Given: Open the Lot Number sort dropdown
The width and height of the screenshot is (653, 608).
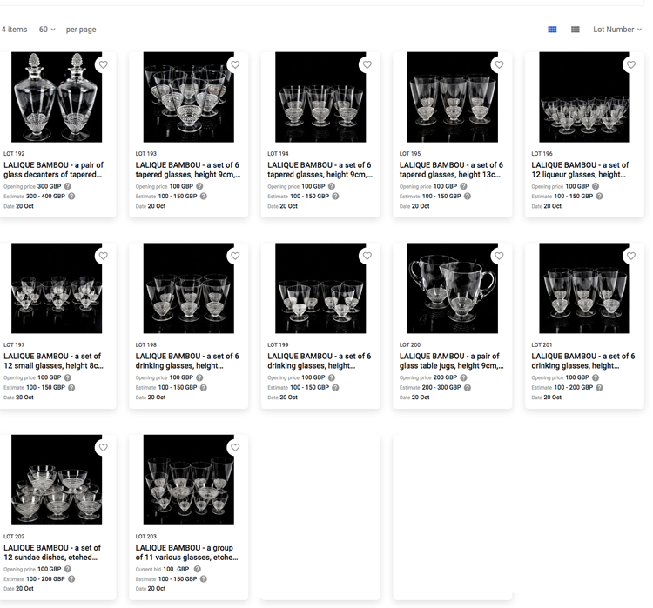Looking at the screenshot, I should point(617,30).
